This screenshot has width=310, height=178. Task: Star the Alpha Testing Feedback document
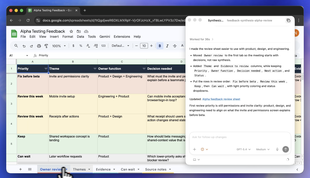71,31
